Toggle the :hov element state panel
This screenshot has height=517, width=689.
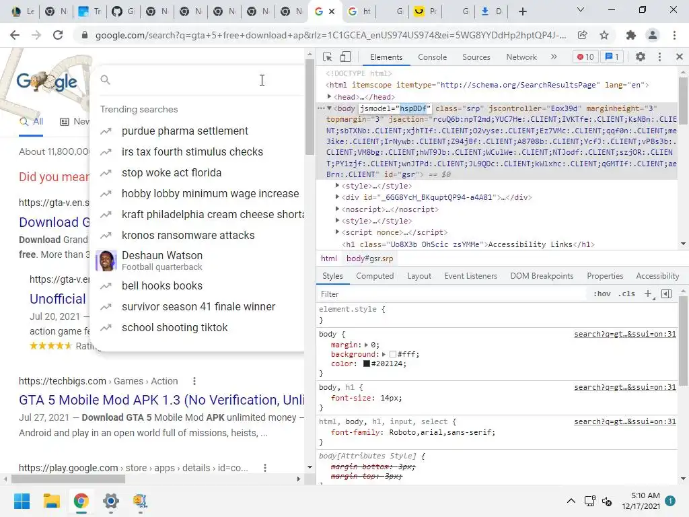pyautogui.click(x=602, y=294)
